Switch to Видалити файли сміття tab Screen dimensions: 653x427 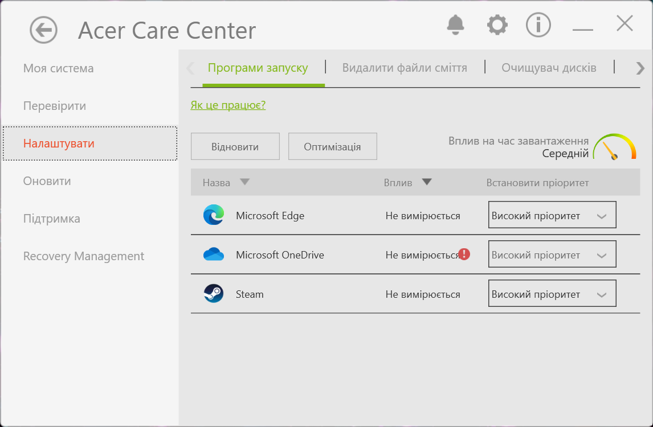pos(405,68)
